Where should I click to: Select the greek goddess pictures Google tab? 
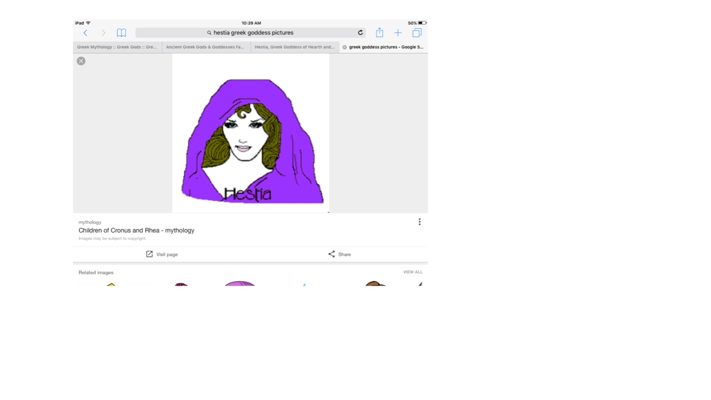tap(386, 47)
